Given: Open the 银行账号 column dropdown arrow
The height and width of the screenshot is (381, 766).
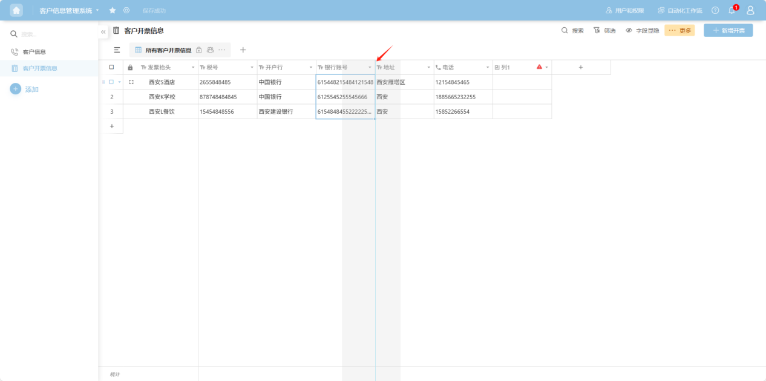Looking at the screenshot, I should tap(370, 67).
